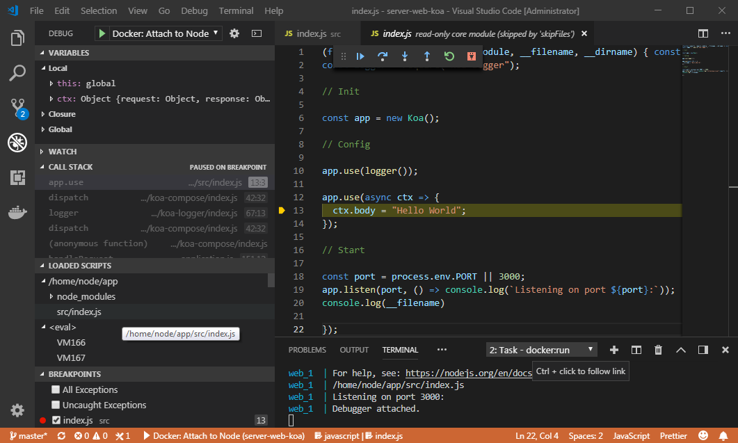
Task: Click Restart in the debug toolbar
Action: click(x=449, y=56)
